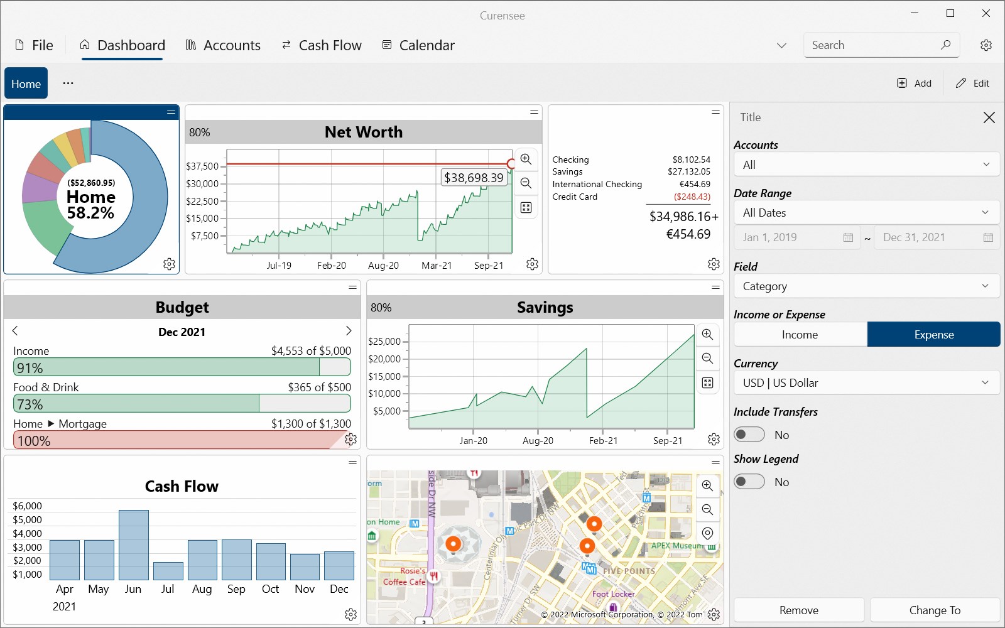Switch to Calendar tab
1005x628 pixels.
pyautogui.click(x=418, y=45)
